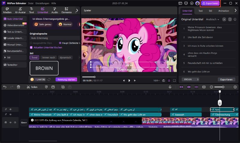Open the BROWN style selector in right panel
This screenshot has width=240, height=143.
[x=190, y=80]
